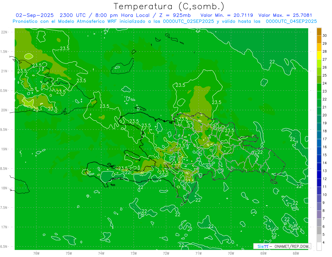Click the "73W" longitude axis label
Image resolution: width=332 pixels, height=257 pixels.
[134, 254]
